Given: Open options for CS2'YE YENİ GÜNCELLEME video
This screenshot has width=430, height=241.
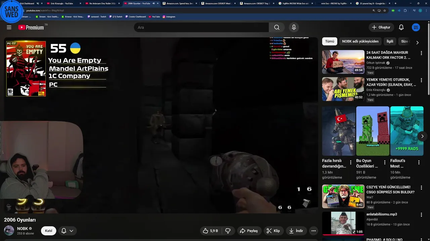Looking at the screenshot, I should tap(421, 188).
